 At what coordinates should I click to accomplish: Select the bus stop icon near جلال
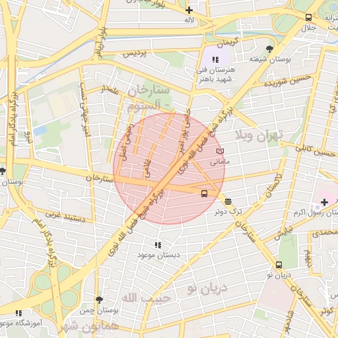(x=308, y=17)
